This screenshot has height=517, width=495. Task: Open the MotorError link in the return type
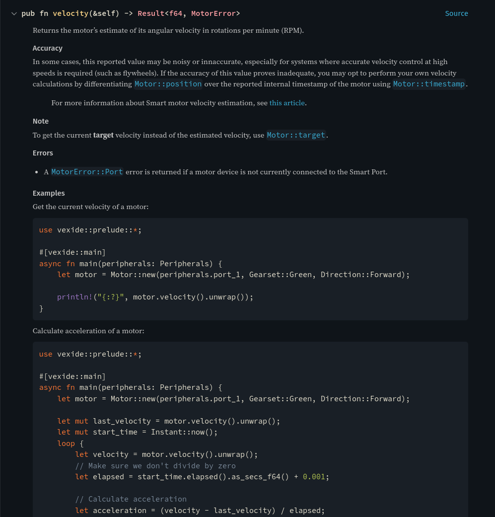(x=213, y=13)
